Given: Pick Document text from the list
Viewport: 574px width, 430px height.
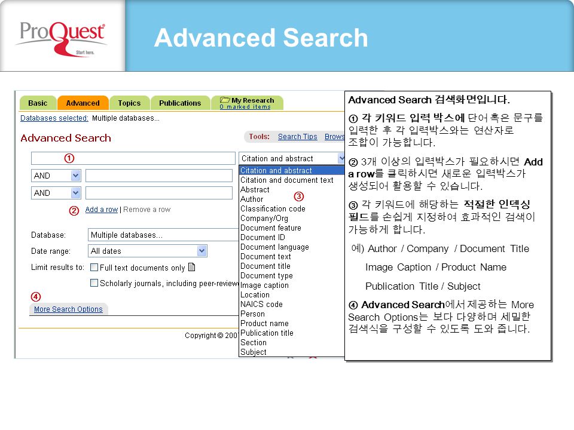Looking at the screenshot, I should (292, 256).
